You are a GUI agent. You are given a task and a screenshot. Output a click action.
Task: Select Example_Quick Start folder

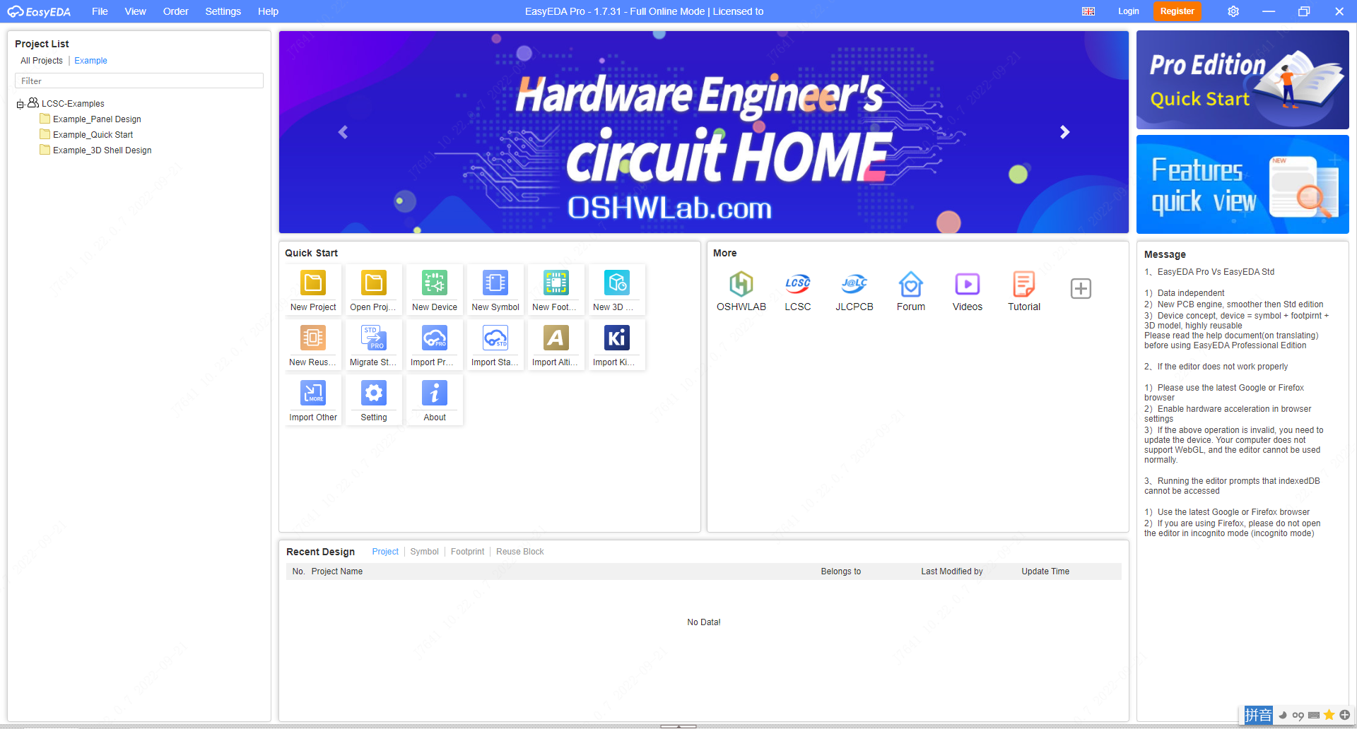point(86,135)
